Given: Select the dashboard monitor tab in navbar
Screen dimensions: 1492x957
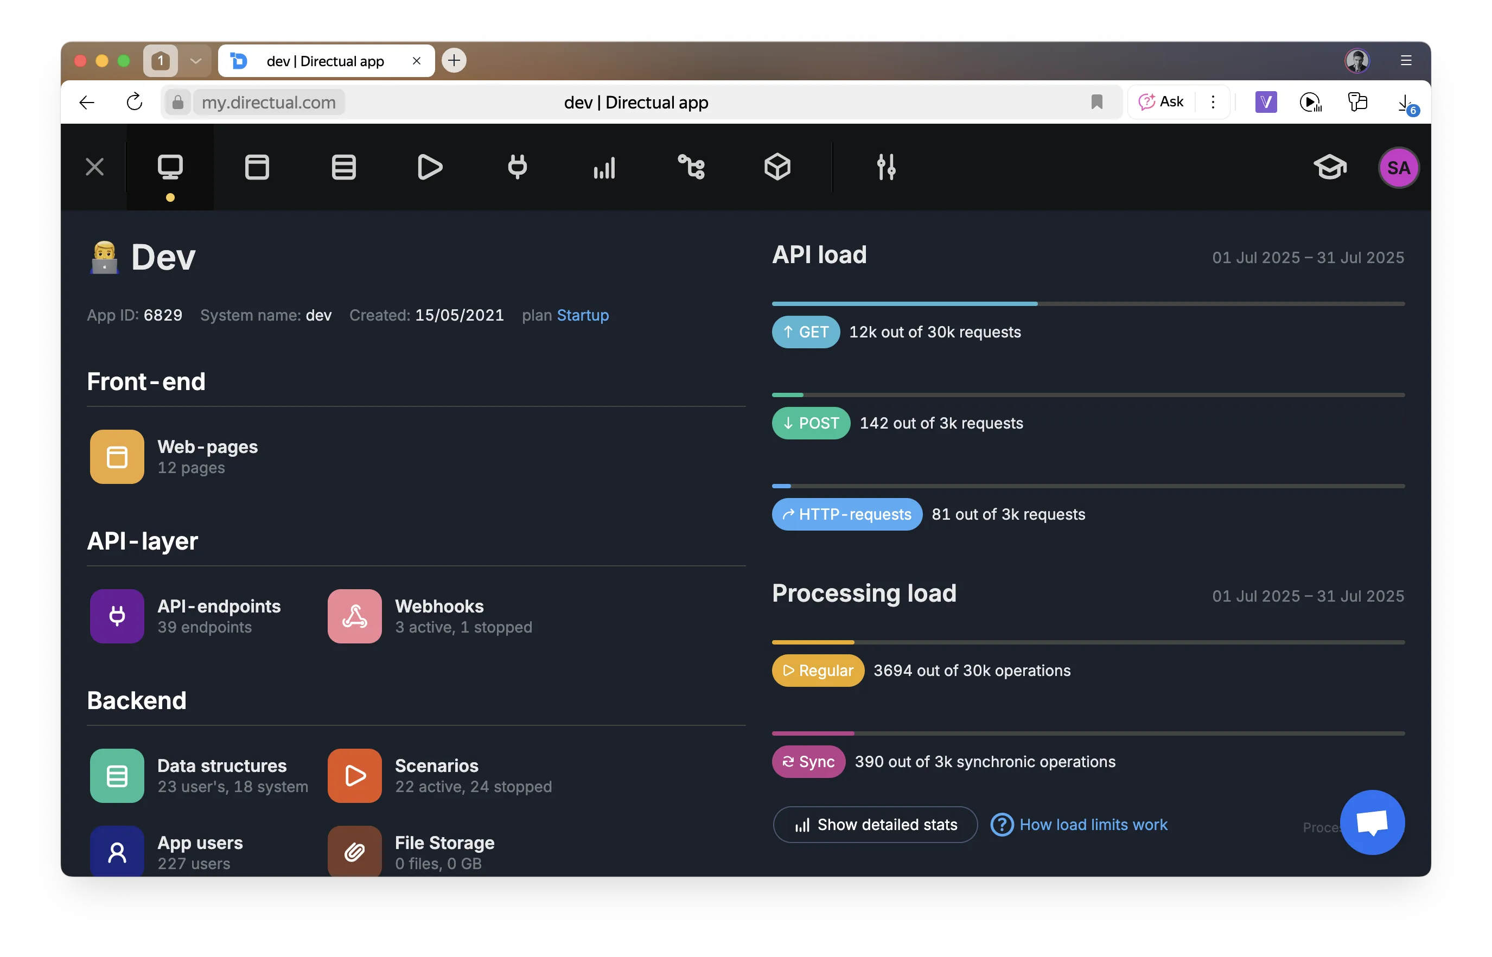Looking at the screenshot, I should point(170,167).
